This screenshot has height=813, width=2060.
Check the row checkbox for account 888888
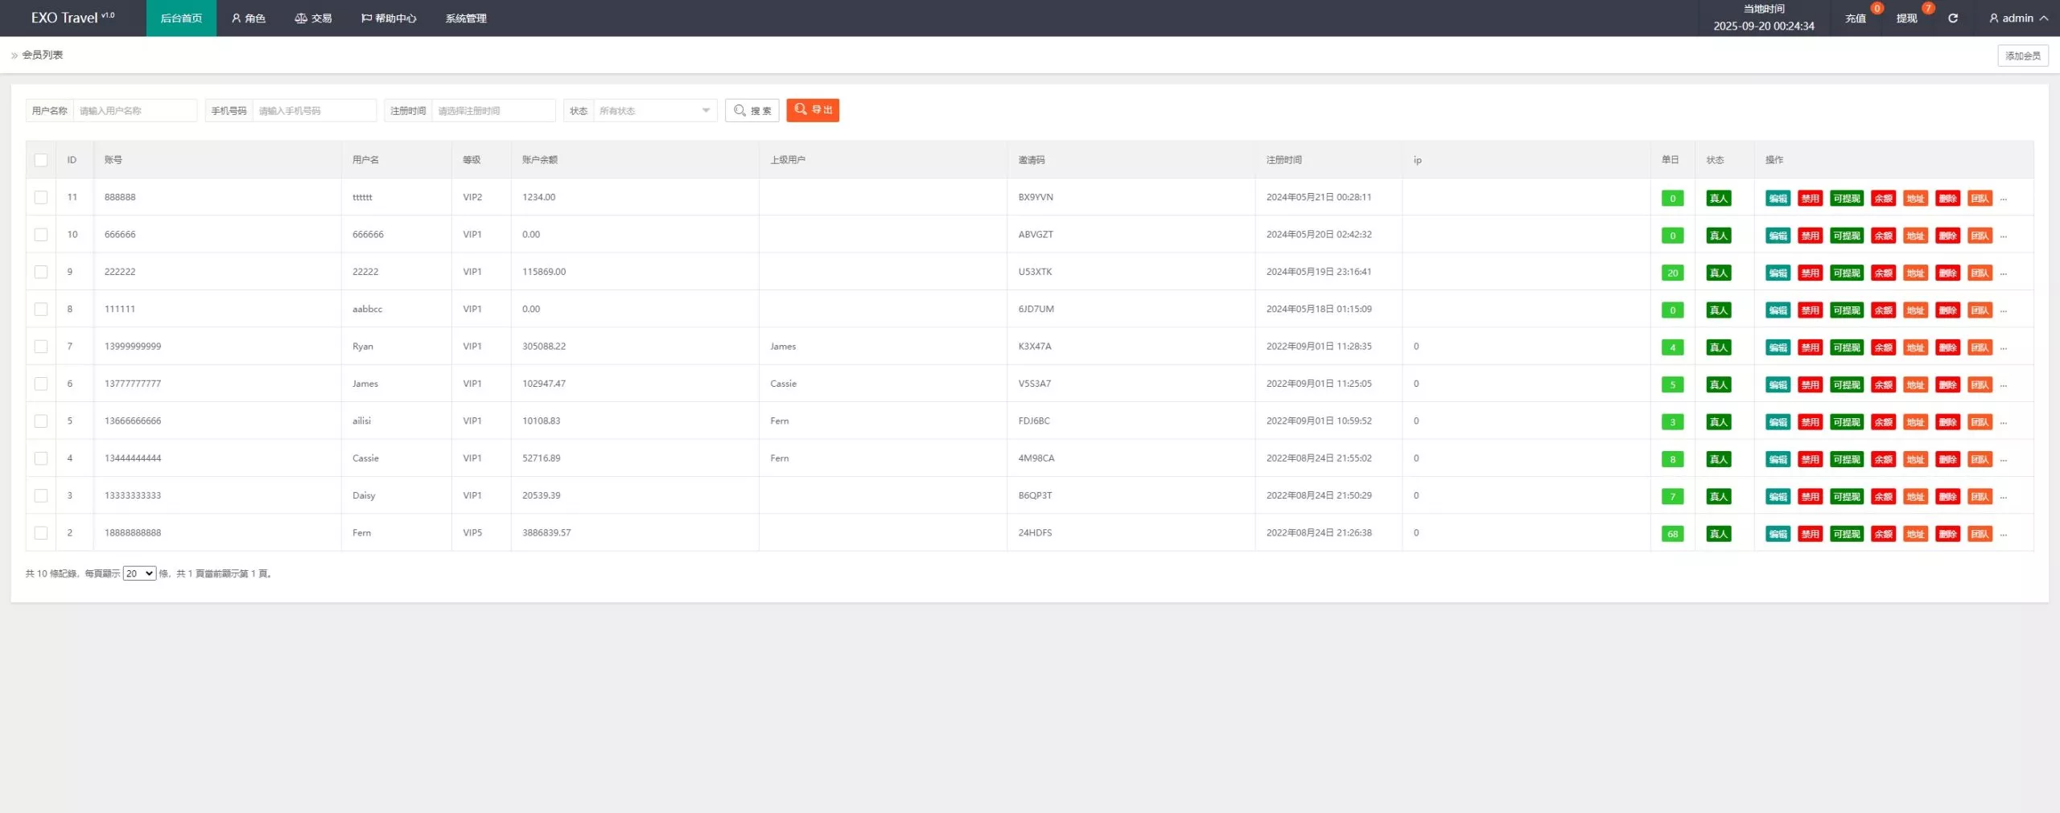tap(41, 197)
